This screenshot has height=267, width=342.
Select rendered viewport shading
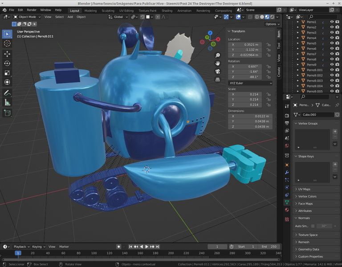point(272,17)
